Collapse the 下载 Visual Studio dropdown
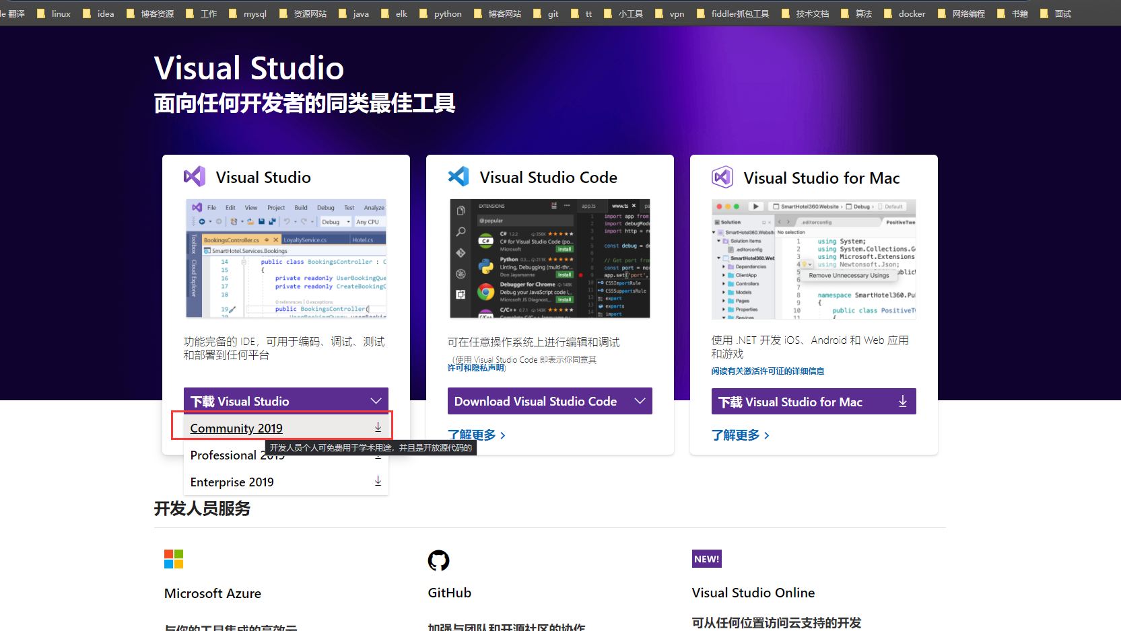 tap(375, 401)
